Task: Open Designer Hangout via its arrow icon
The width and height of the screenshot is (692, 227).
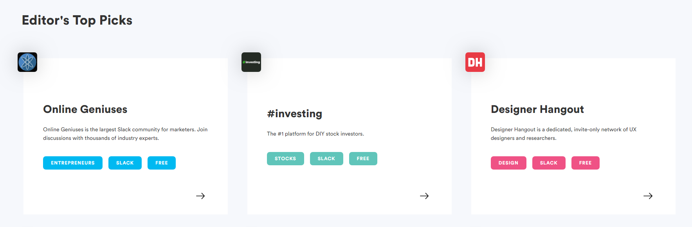Action: click(x=648, y=196)
